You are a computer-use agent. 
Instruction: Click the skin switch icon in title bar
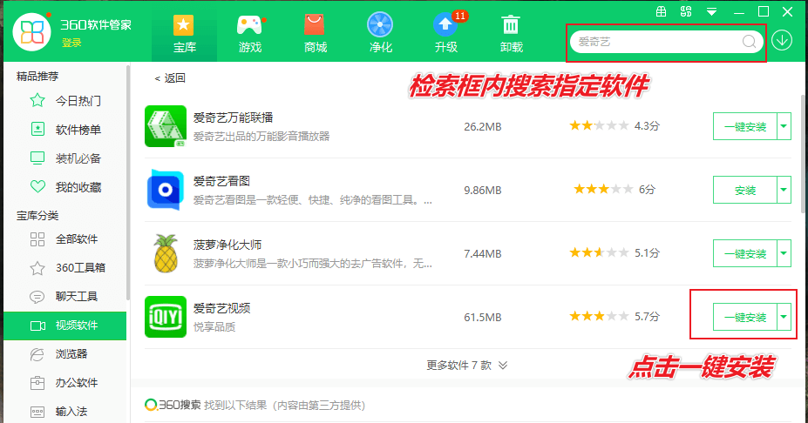[x=686, y=11]
